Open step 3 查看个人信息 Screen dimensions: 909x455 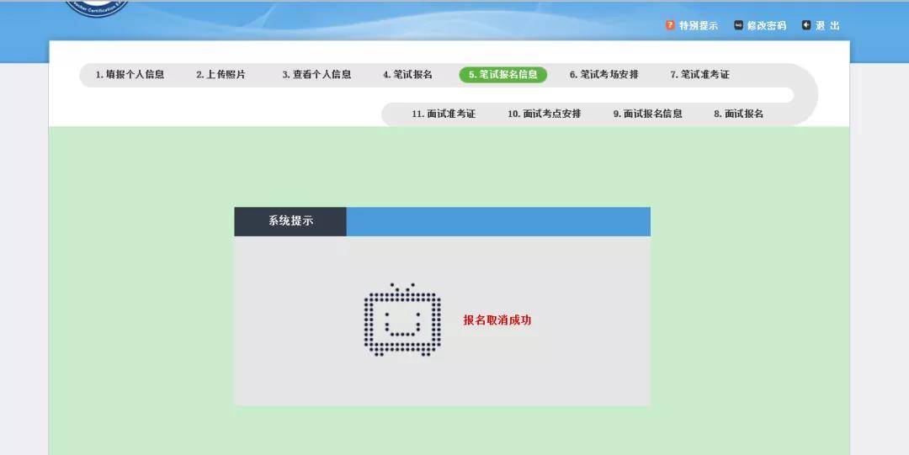pos(316,74)
